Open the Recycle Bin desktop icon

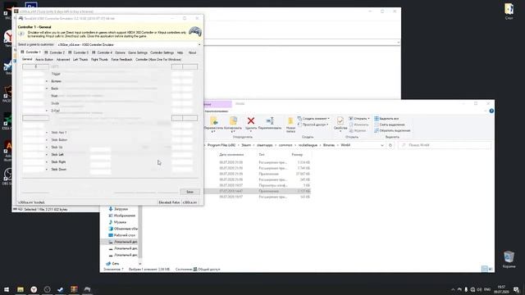pyautogui.click(x=509, y=260)
